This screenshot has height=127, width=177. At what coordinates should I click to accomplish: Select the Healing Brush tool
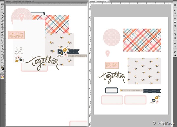pos(2,21)
